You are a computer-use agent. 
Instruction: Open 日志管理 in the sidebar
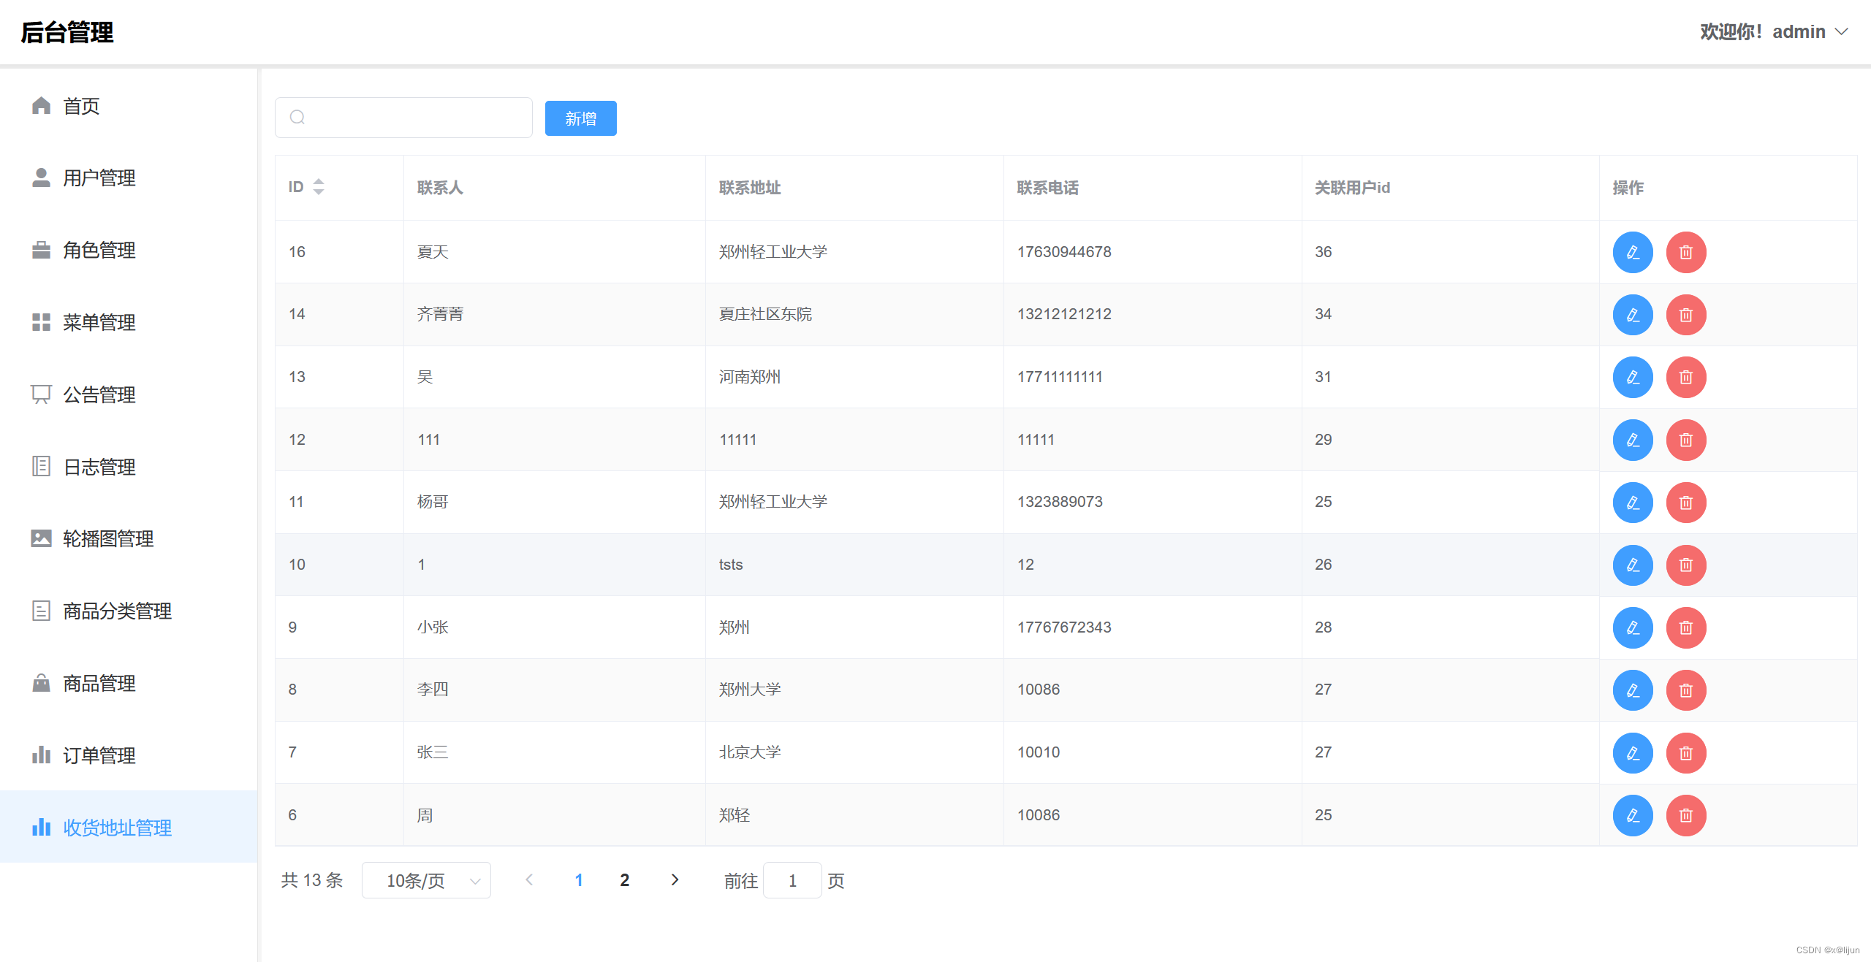coord(129,467)
